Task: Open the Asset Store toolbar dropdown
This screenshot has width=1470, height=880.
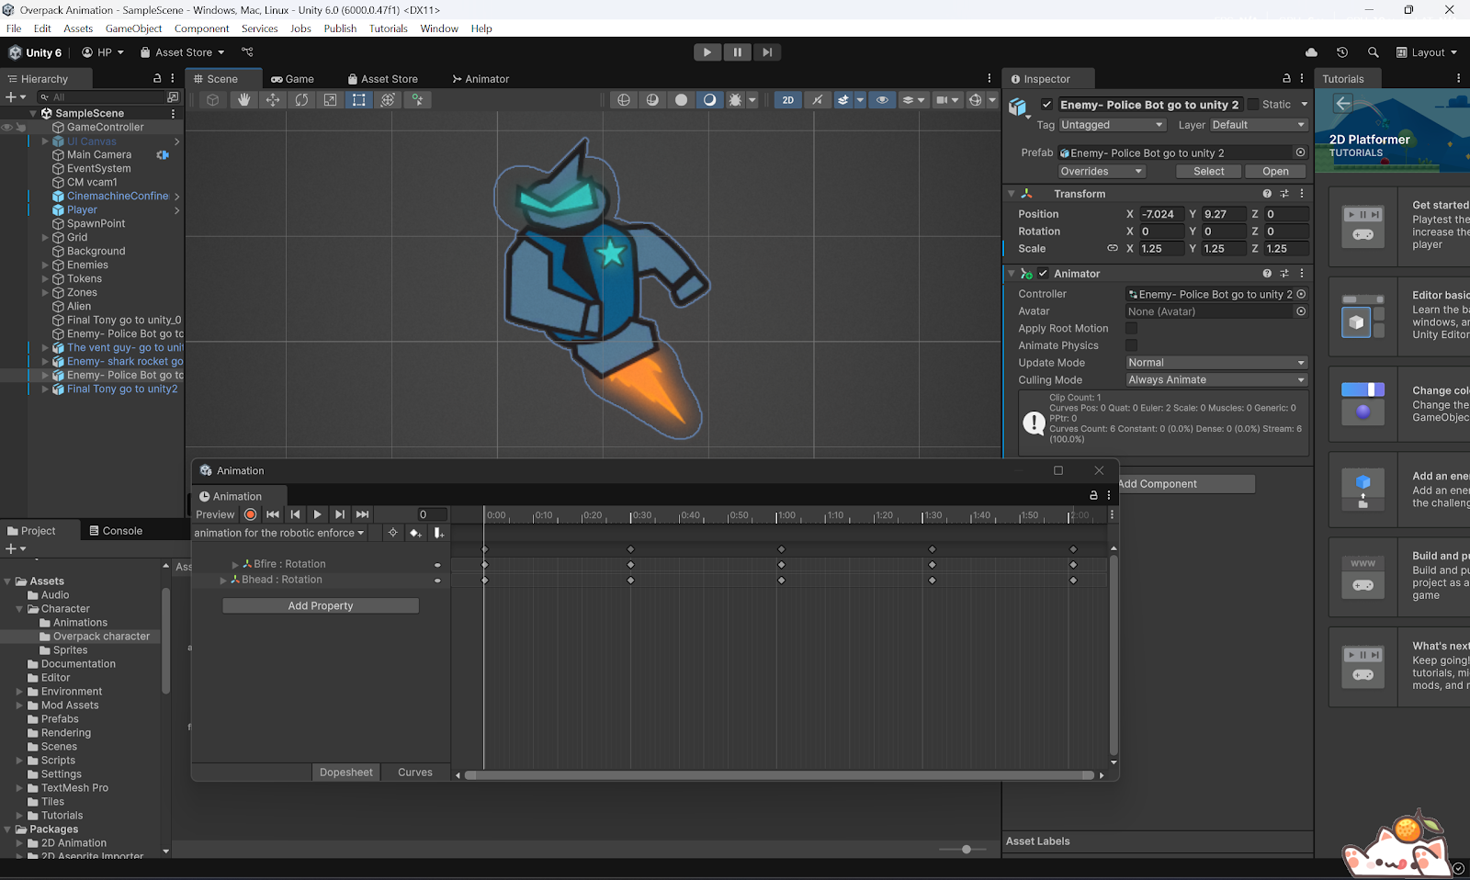Action: [182, 52]
